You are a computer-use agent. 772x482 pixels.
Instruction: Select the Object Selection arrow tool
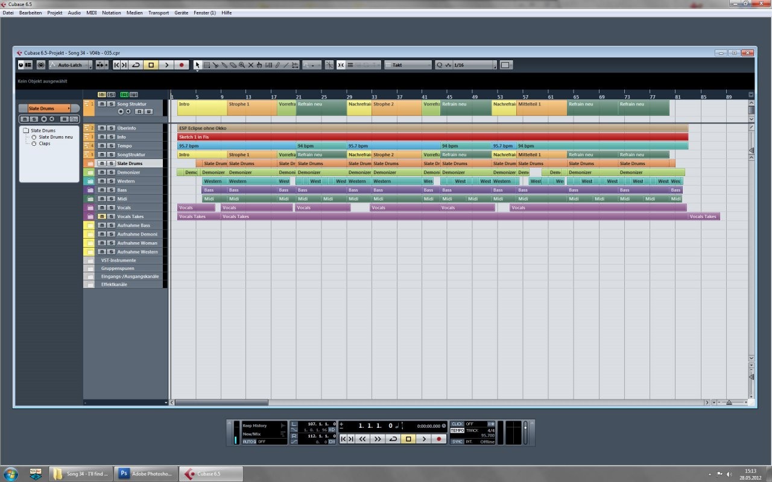197,65
